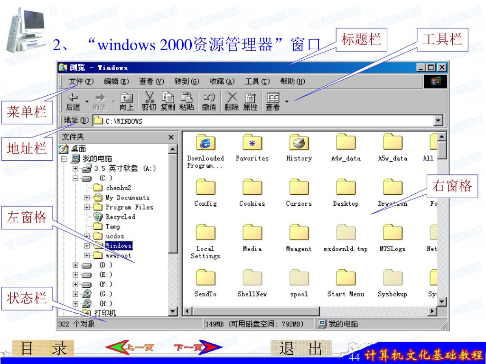Open the 编辑(E) menu
Screen dimensions: 486x364
116,82
